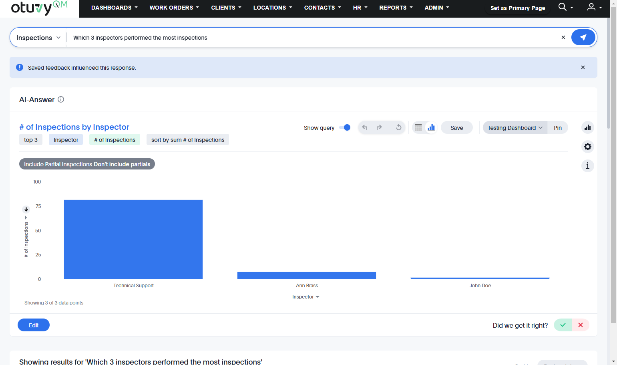Undo the last query change
This screenshot has height=365, width=617.
click(365, 127)
